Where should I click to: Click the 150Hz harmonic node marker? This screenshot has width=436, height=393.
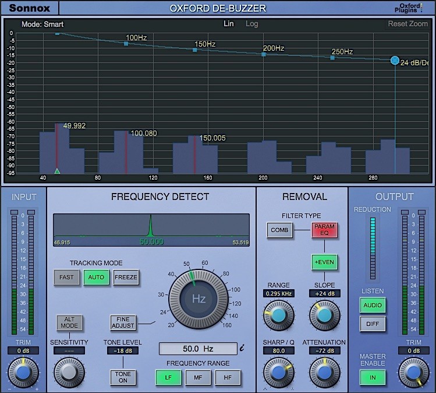[194, 50]
